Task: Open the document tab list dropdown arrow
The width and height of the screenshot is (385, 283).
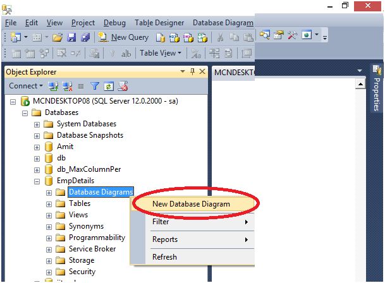Action: tap(360, 71)
